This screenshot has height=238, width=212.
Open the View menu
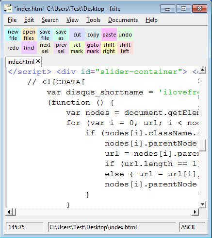pyautogui.click(x=72, y=20)
